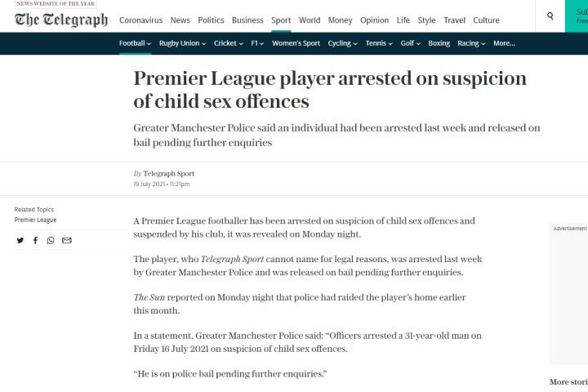
Task: Open Women's Sport in sub-navigation
Action: click(296, 43)
